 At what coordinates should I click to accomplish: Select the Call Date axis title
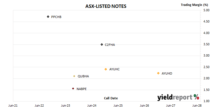111,98
